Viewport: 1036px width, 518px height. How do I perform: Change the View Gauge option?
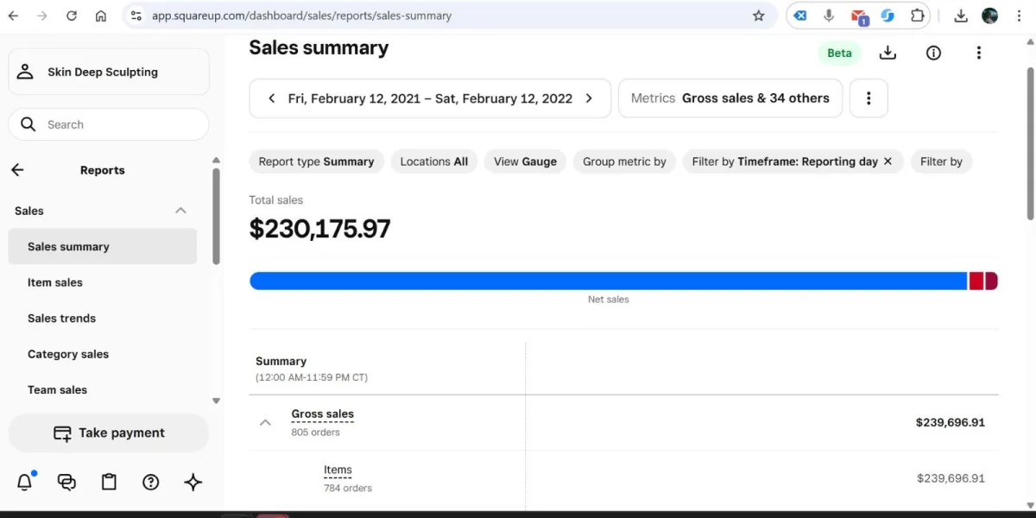point(525,161)
